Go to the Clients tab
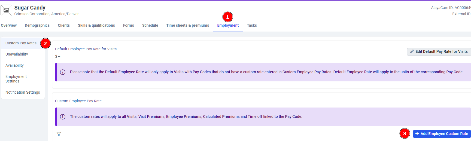Image resolution: width=471 pixels, height=141 pixels. click(64, 25)
